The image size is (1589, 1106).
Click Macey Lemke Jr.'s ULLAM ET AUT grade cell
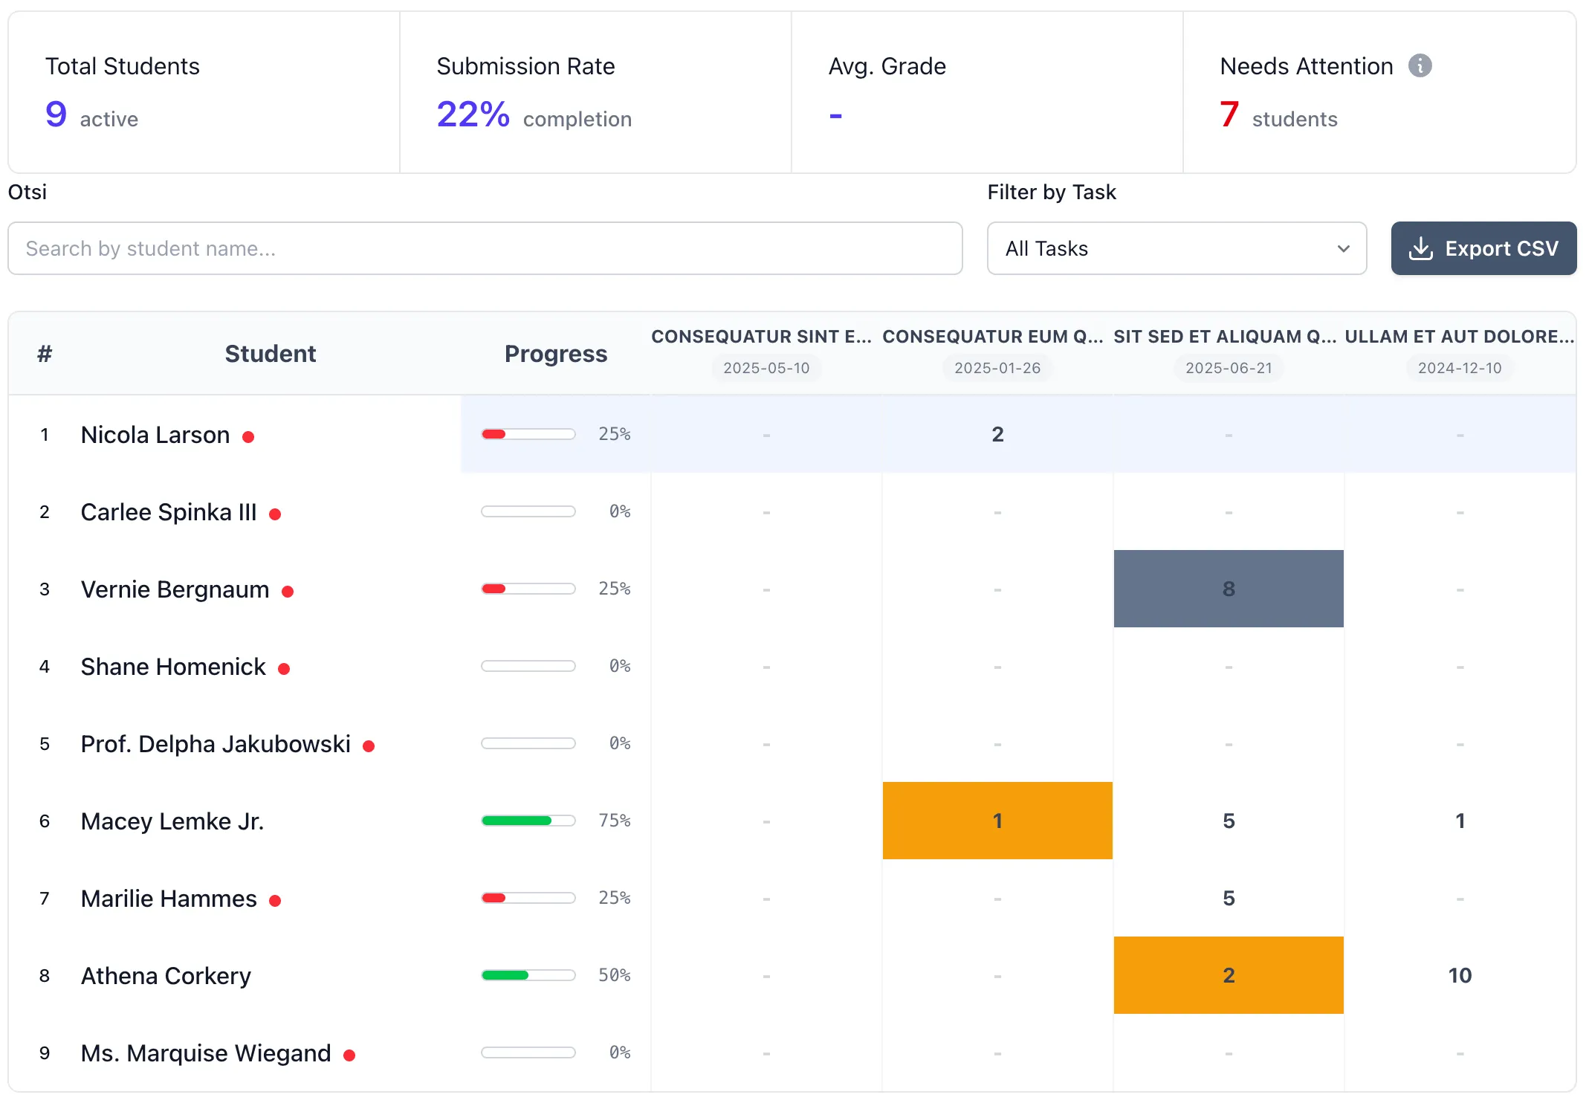click(1460, 821)
